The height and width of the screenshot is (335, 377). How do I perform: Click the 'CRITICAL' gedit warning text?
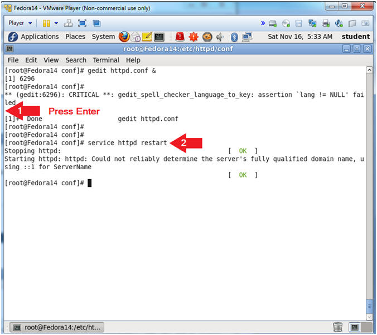click(84, 95)
